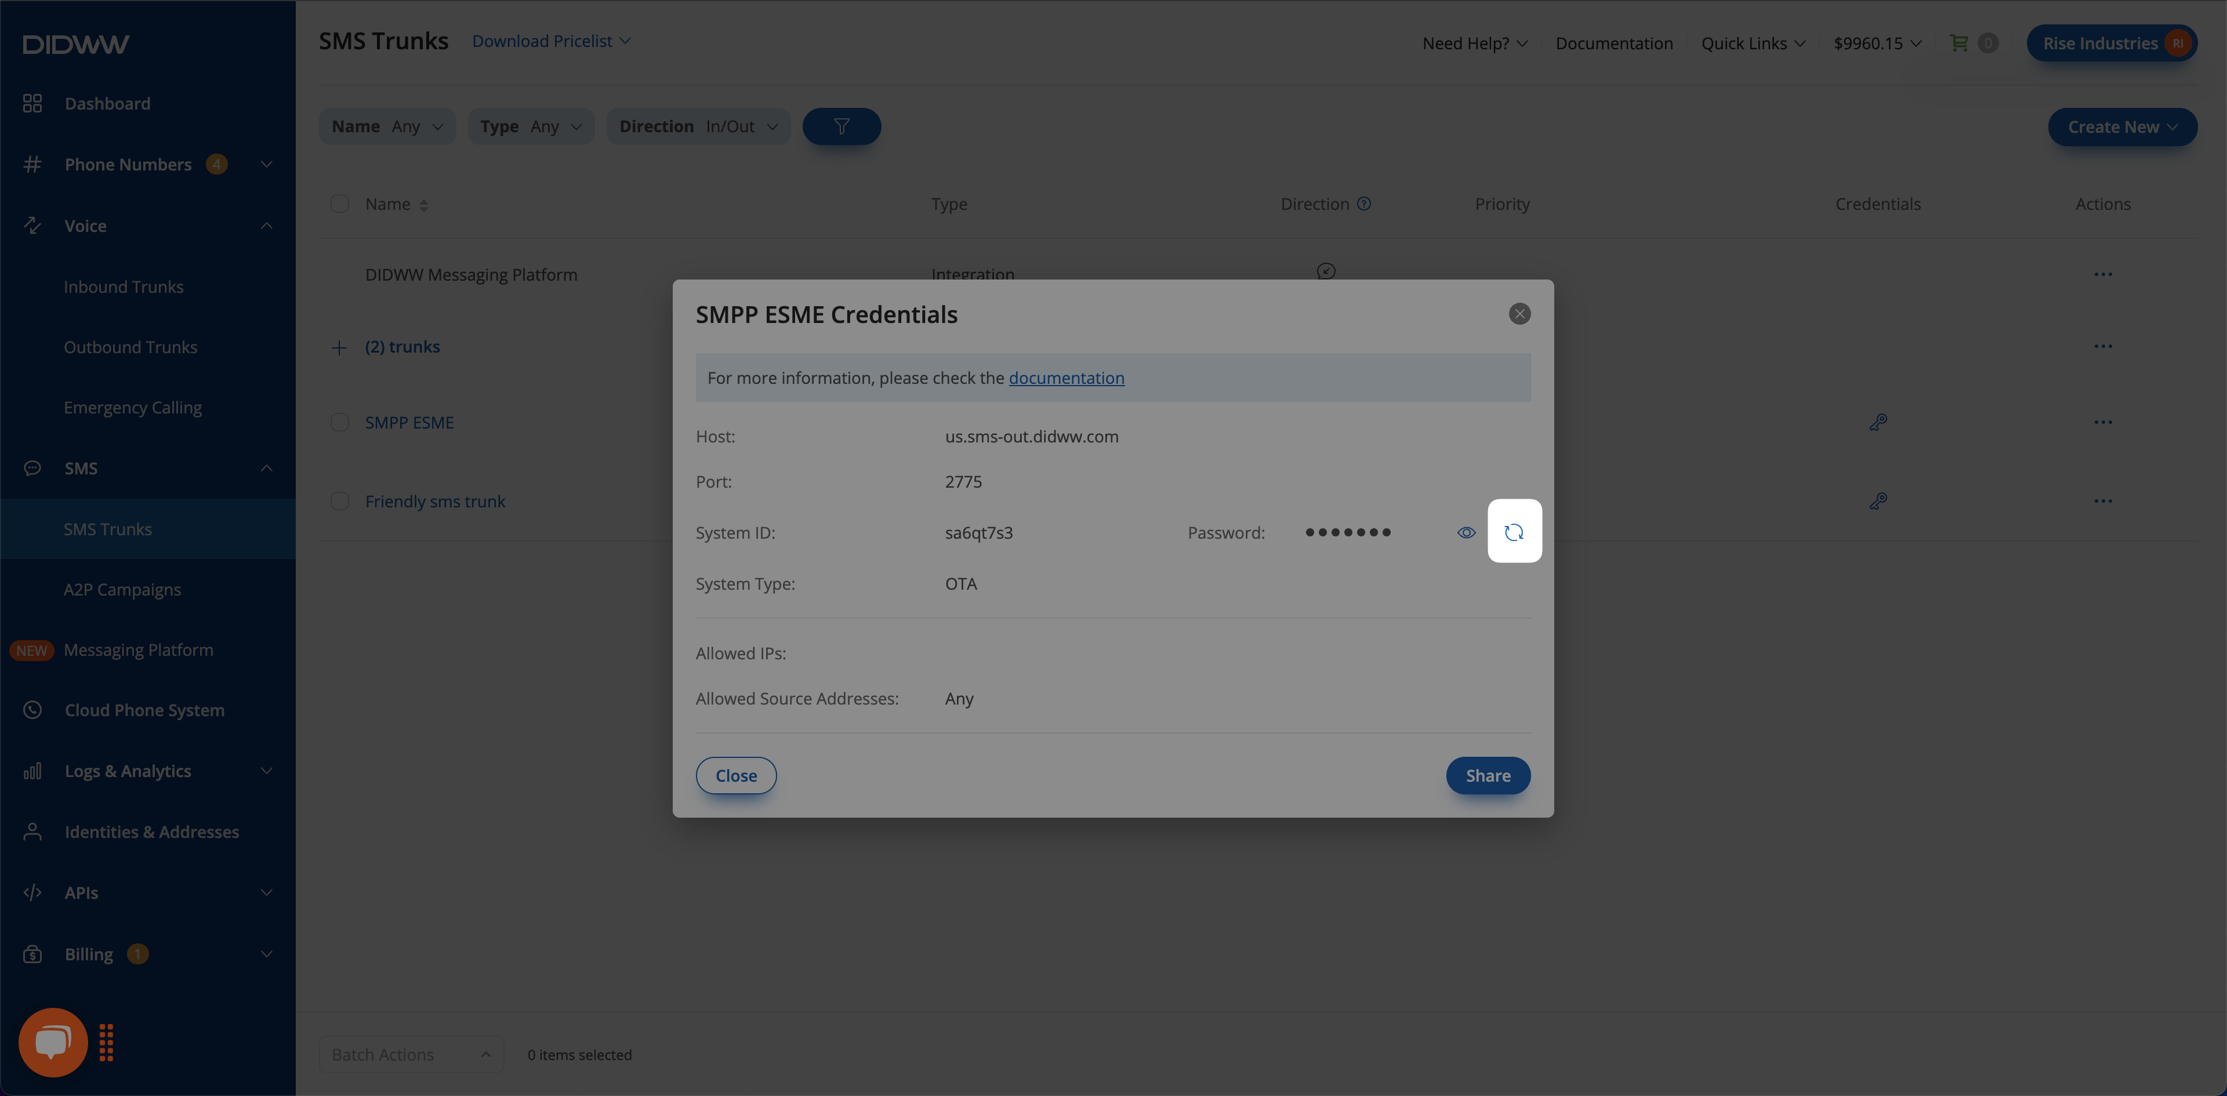Expand the Billing sidebar section

pos(266,955)
